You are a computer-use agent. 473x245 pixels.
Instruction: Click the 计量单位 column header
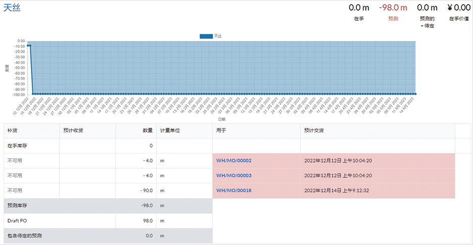pos(170,130)
